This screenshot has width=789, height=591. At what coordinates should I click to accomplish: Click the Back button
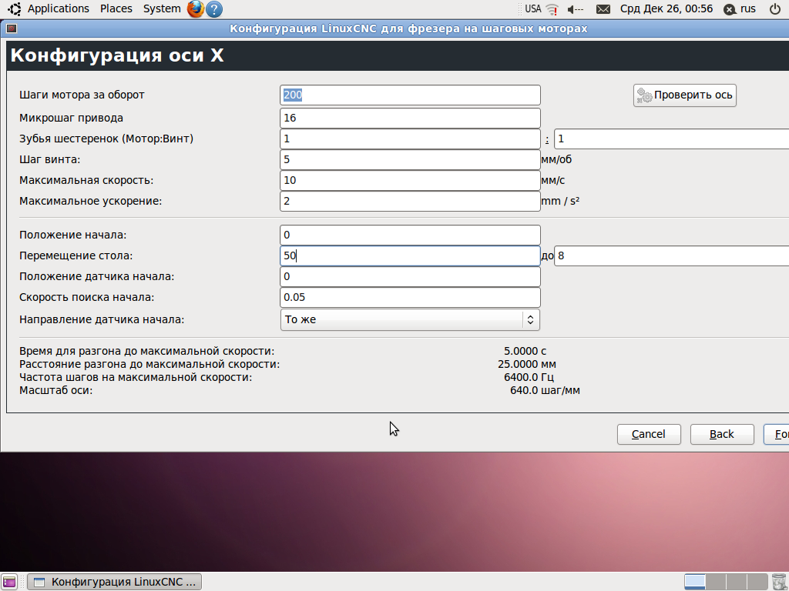722,434
